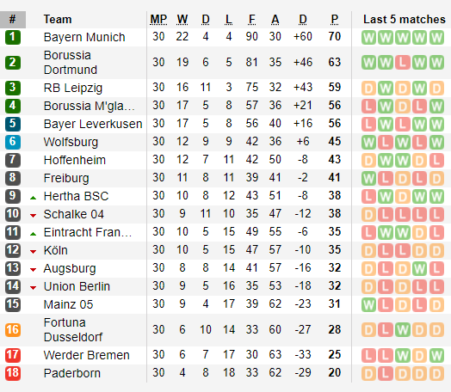Click the red position 18 badge
Viewport: 451px width, 392px height.
[13, 373]
